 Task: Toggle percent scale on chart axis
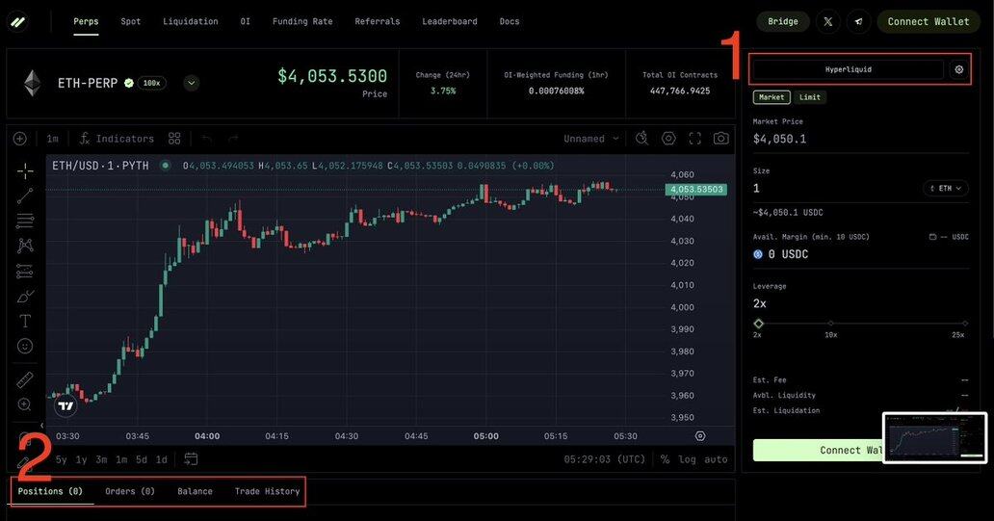pos(665,459)
